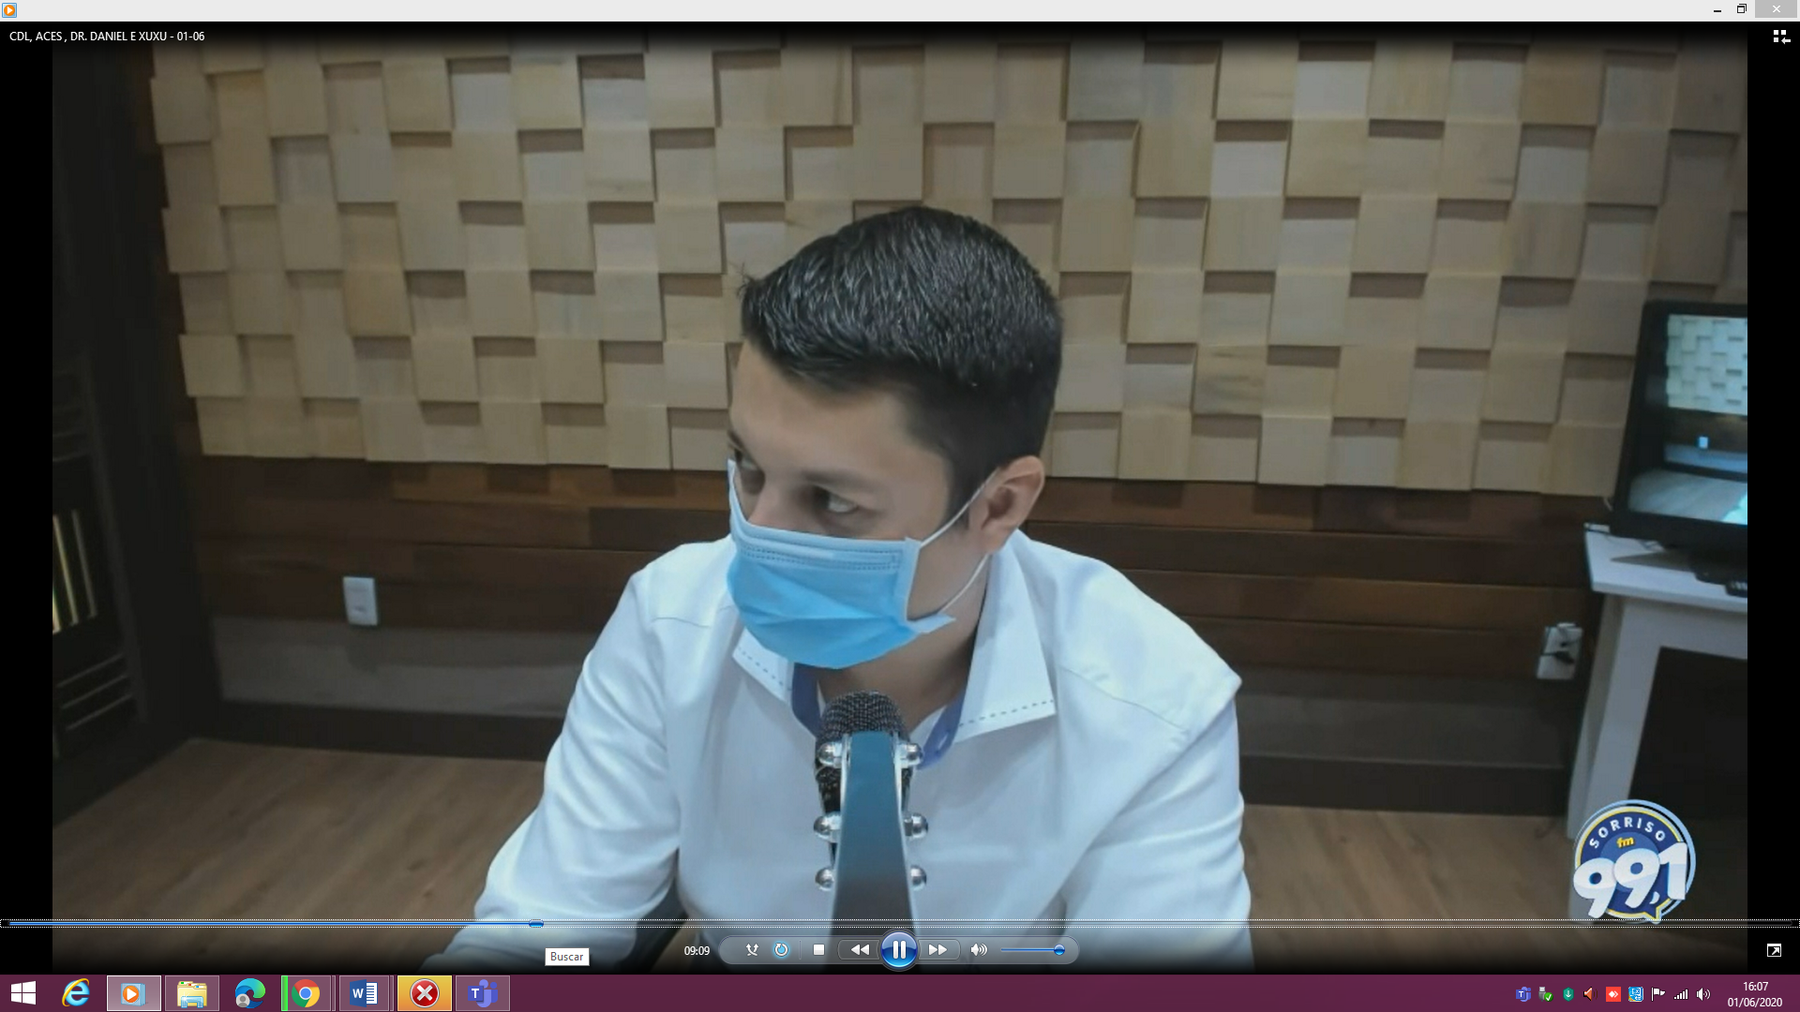
Task: Open Microsoft Word from the taskbar
Action: coord(365,993)
